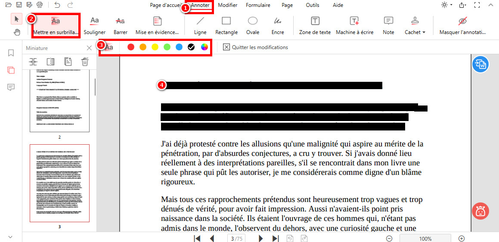Open the Outils tab
This screenshot has height=242, width=499.
point(313,5)
